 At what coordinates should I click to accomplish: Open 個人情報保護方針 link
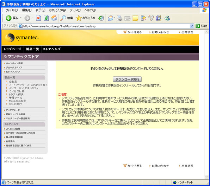coord(14,137)
